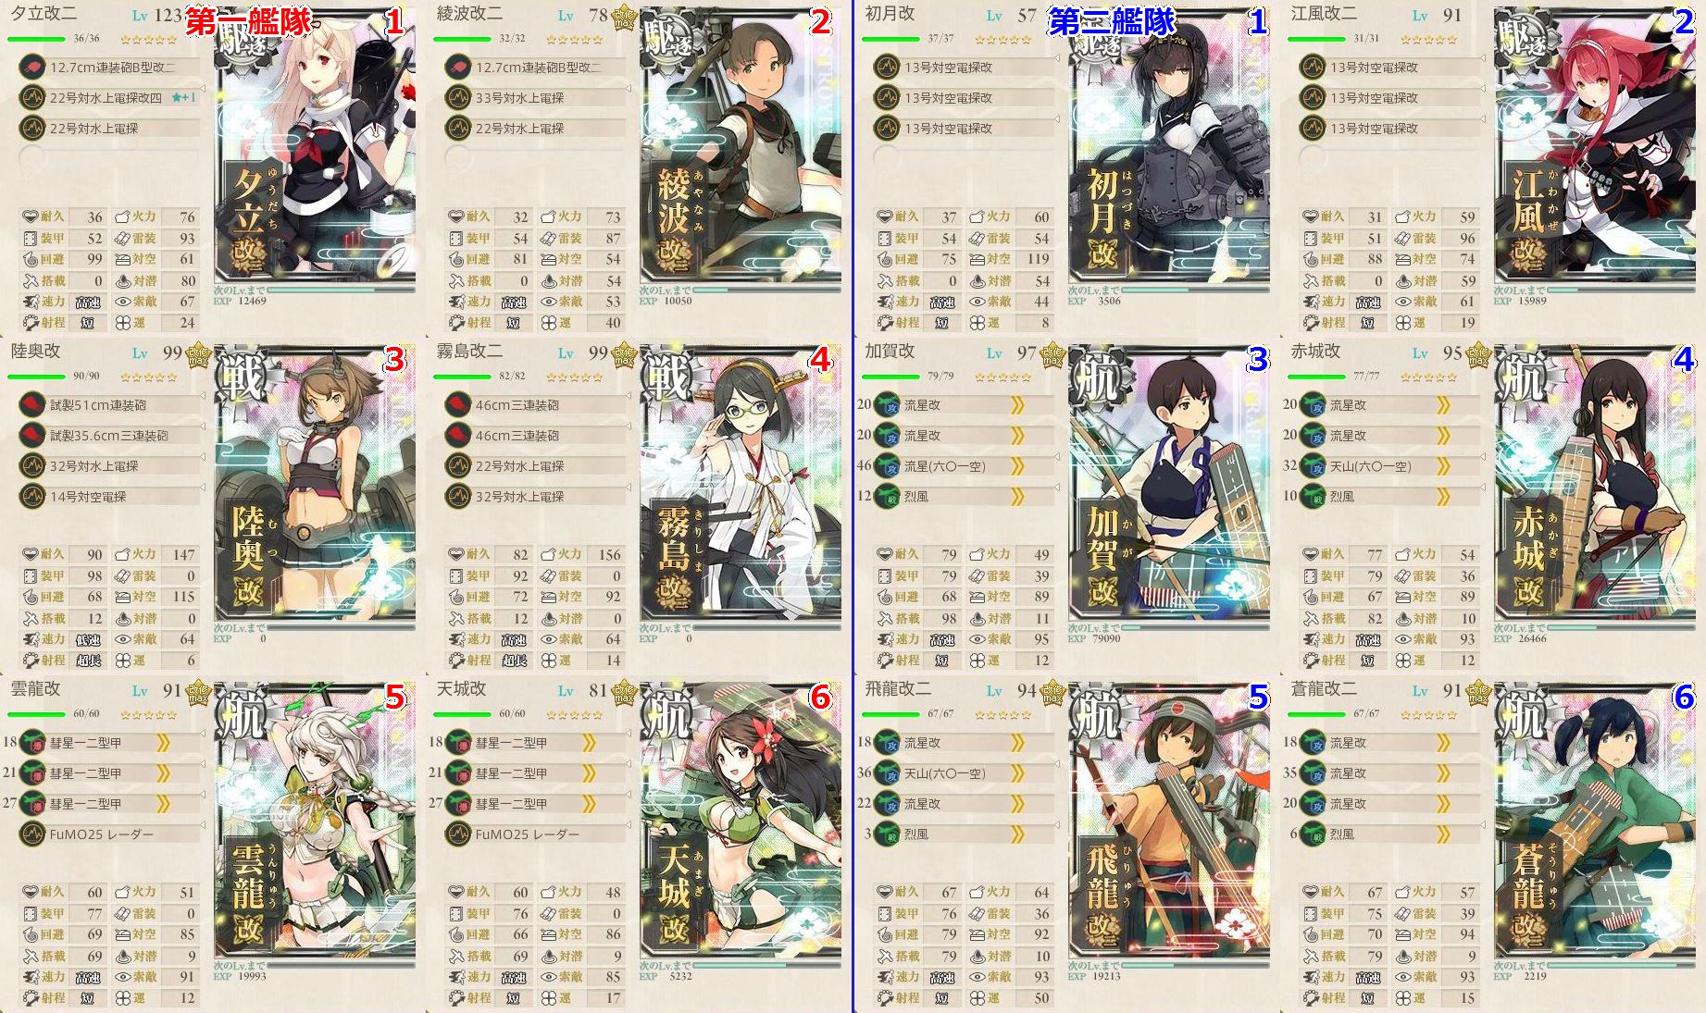Click proficiency chevron on Unryuu's first 彗星一二型甲
1706x1013 pixels.
(163, 743)
